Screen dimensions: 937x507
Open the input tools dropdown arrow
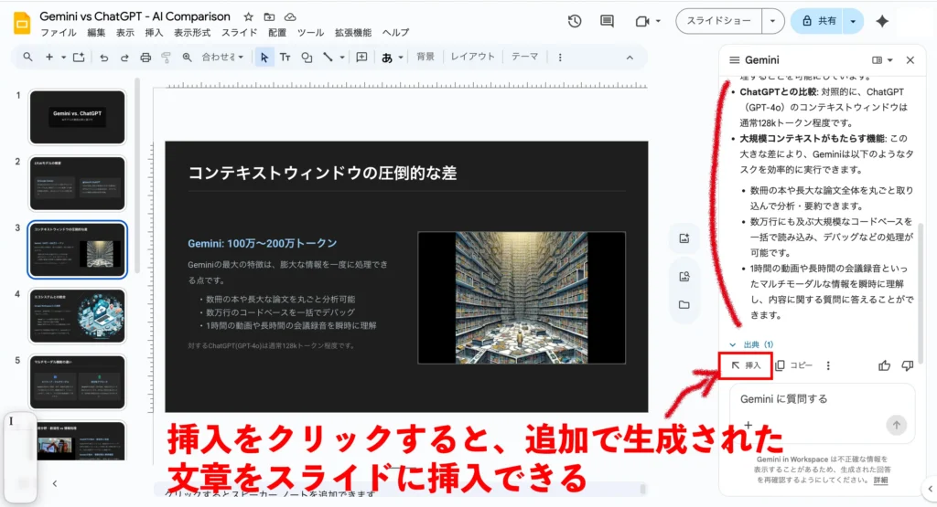pos(401,58)
